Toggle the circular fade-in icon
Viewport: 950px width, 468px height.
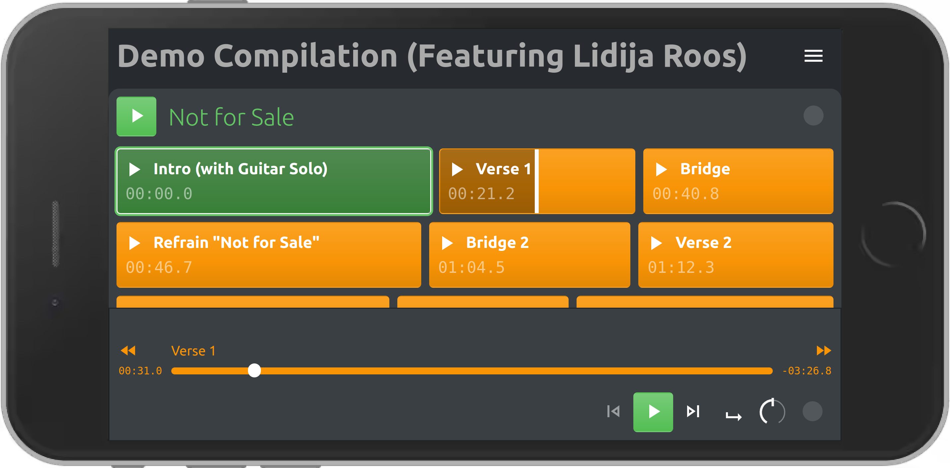point(772,411)
